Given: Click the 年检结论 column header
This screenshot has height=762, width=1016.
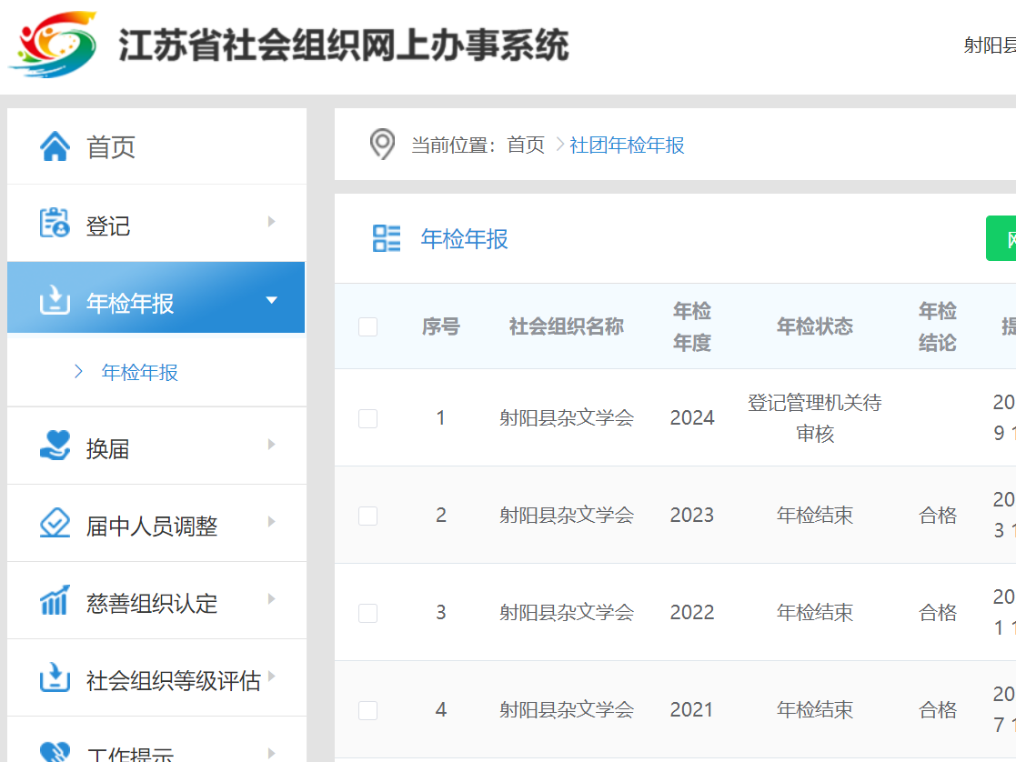Looking at the screenshot, I should pyautogui.click(x=937, y=326).
